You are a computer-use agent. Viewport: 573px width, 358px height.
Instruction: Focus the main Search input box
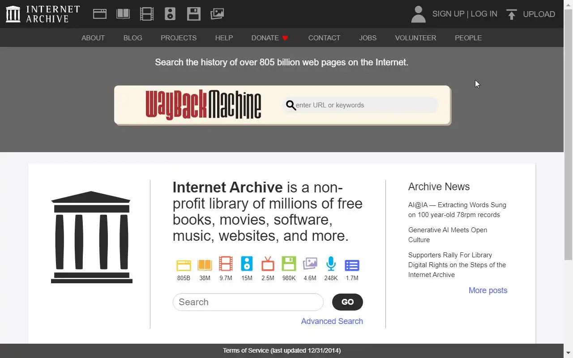click(248, 302)
